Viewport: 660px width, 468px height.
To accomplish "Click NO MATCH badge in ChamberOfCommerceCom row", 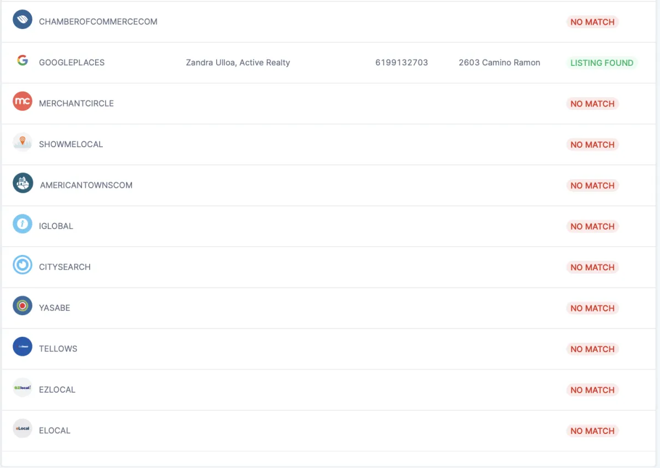I will (592, 22).
